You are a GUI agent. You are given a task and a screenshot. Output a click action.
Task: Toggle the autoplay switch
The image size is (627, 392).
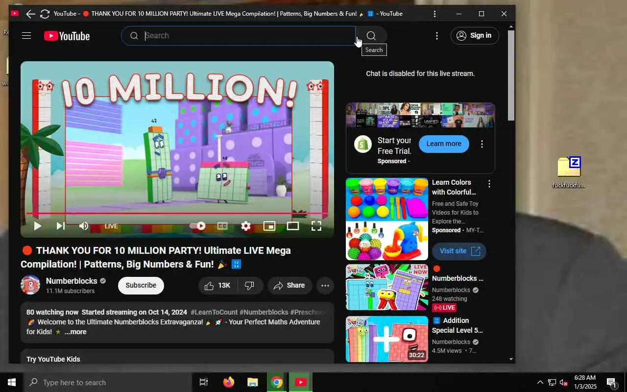tap(198, 226)
